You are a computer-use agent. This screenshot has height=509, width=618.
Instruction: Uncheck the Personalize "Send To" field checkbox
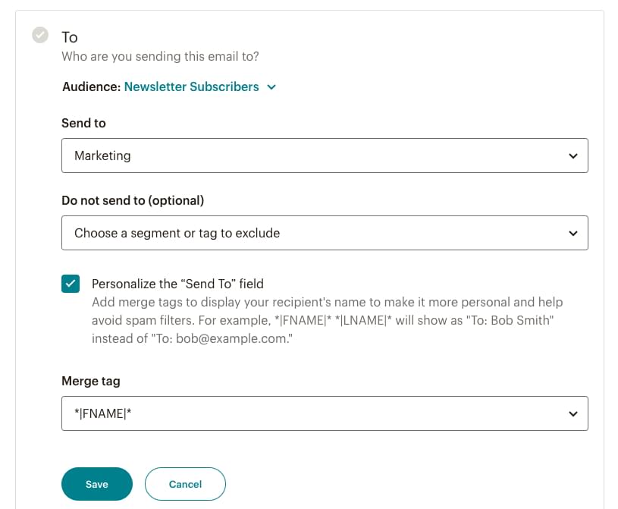(x=71, y=284)
